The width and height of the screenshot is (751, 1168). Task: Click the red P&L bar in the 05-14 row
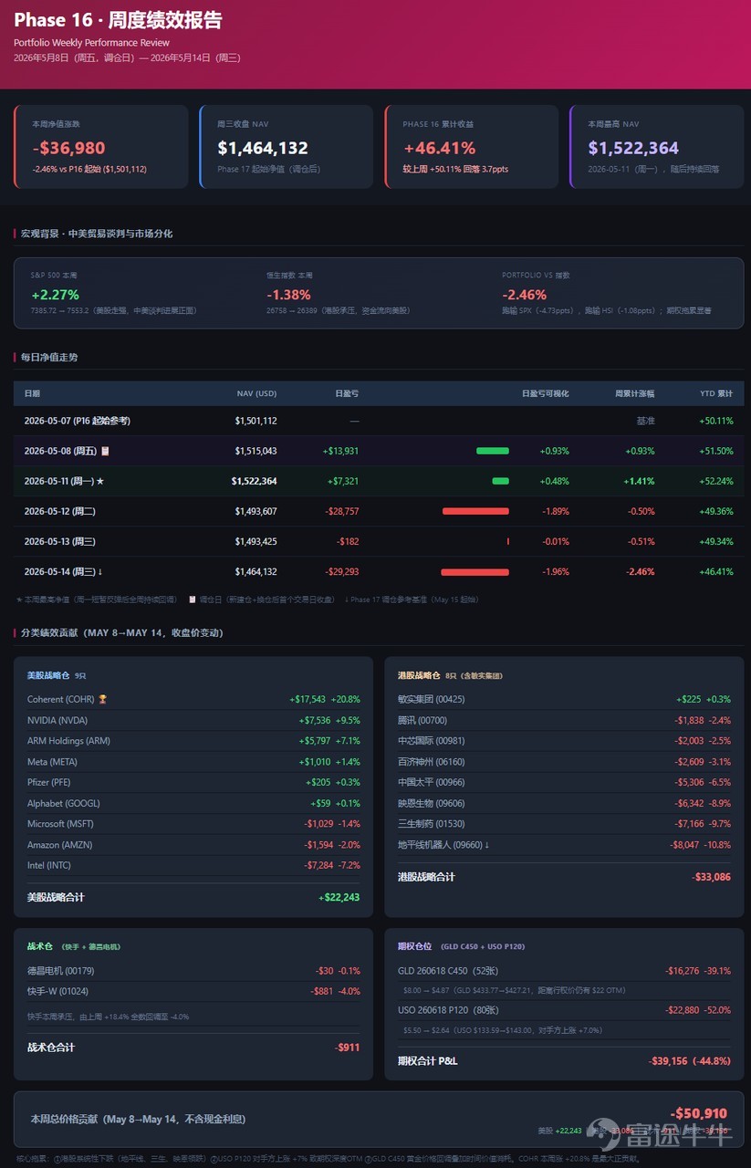(475, 572)
